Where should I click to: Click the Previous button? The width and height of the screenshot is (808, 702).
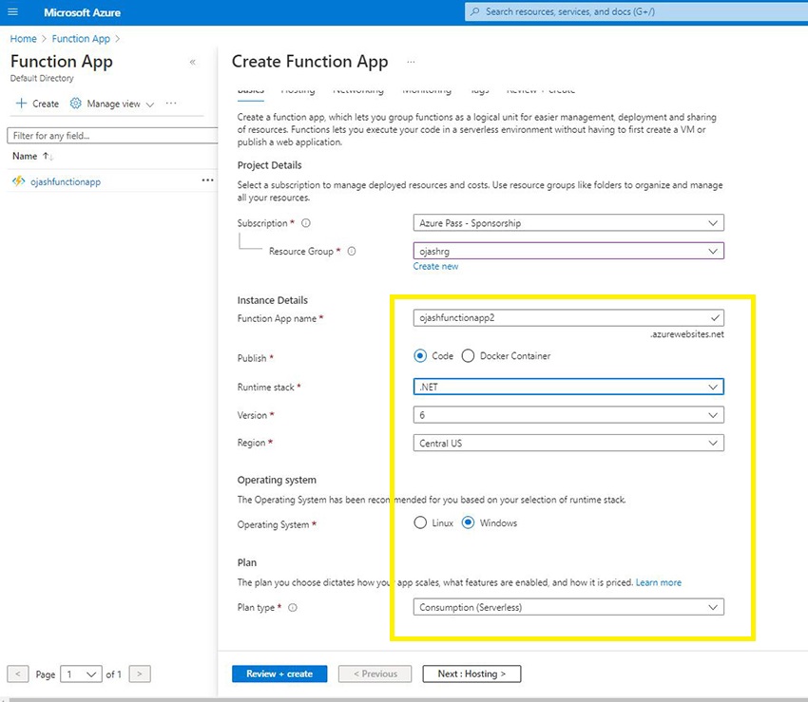375,674
